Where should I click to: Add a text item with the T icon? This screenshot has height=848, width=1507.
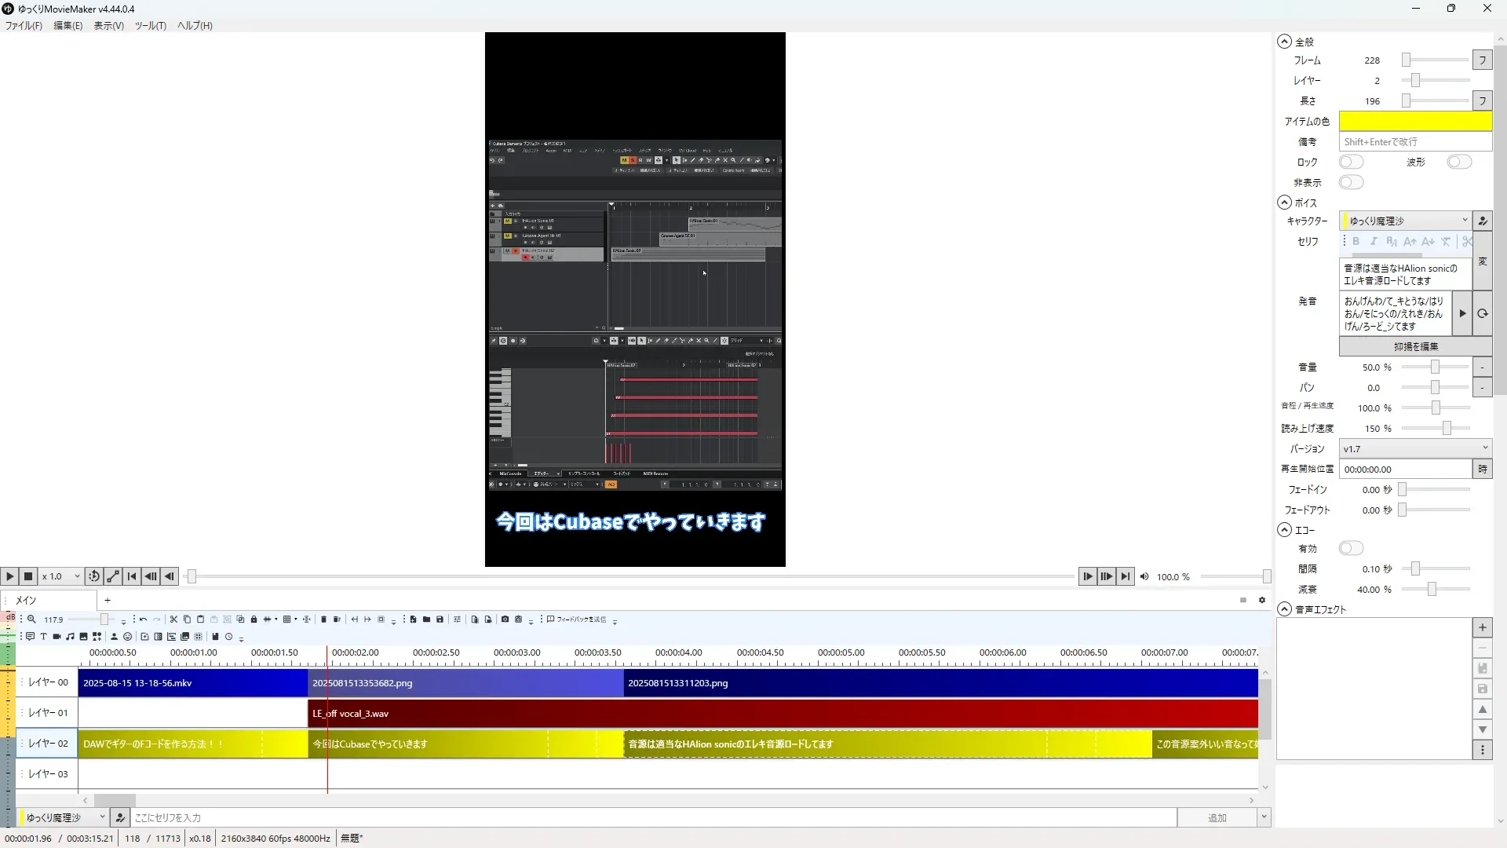point(43,637)
